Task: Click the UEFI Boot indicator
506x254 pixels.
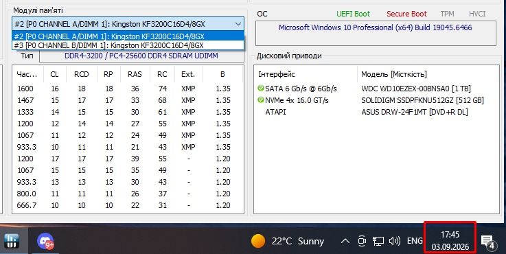Action: click(x=353, y=14)
